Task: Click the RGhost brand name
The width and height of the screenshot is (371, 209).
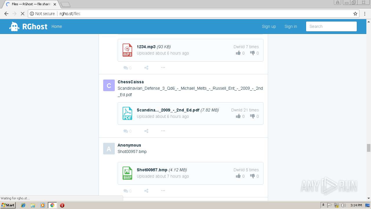Action: [x=35, y=26]
